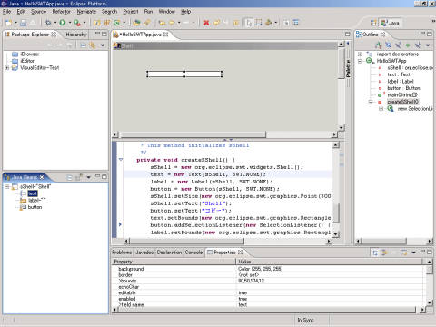Open Java Beans view menu dropdown arrow
The image size is (436, 327).
pyautogui.click(x=88, y=177)
